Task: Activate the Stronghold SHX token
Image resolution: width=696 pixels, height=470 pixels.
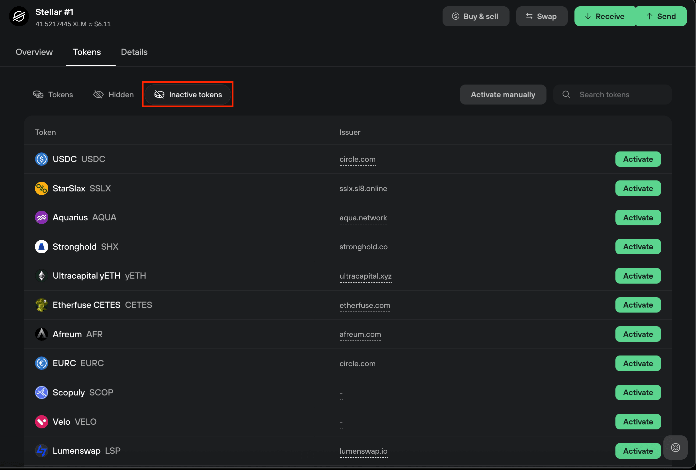Action: pos(638,247)
